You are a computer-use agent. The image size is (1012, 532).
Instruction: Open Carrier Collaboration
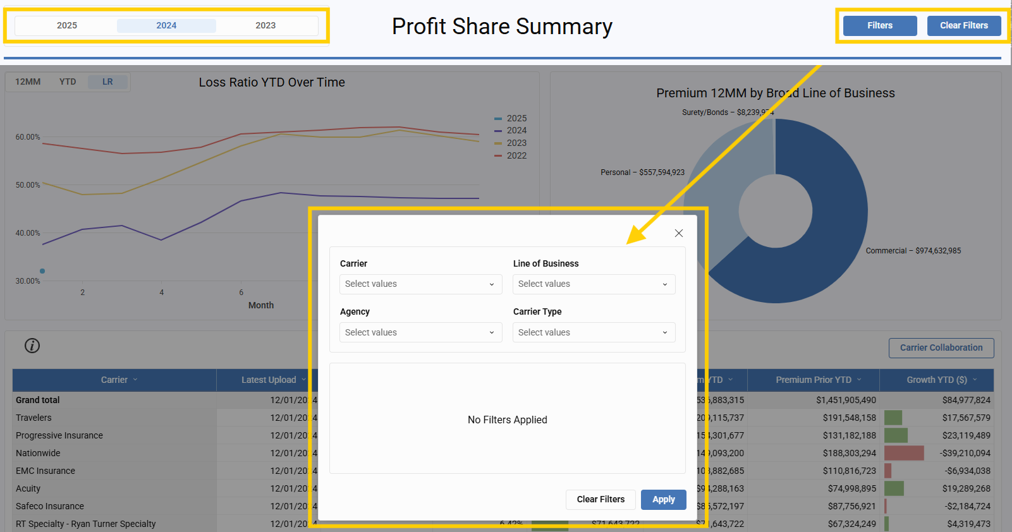pyautogui.click(x=941, y=348)
